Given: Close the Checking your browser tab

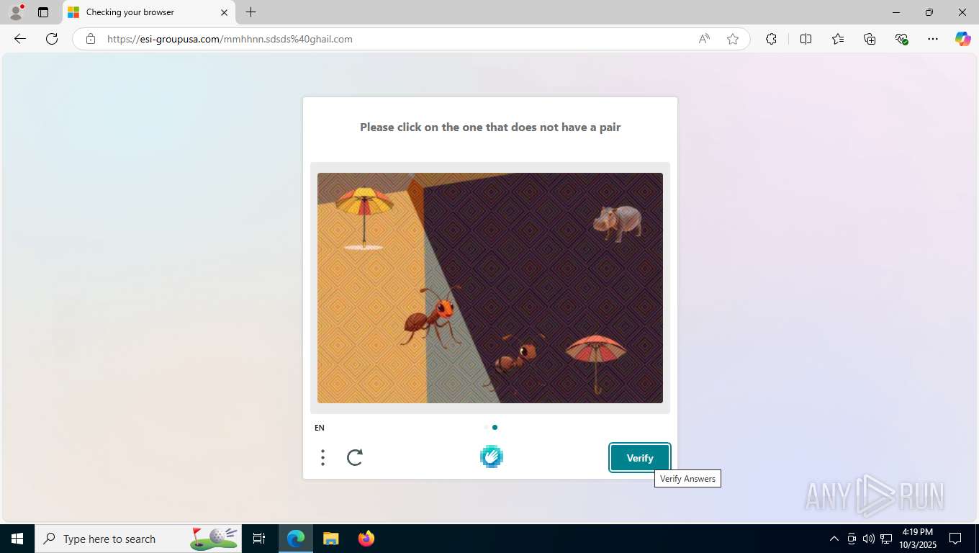Looking at the screenshot, I should [x=224, y=12].
